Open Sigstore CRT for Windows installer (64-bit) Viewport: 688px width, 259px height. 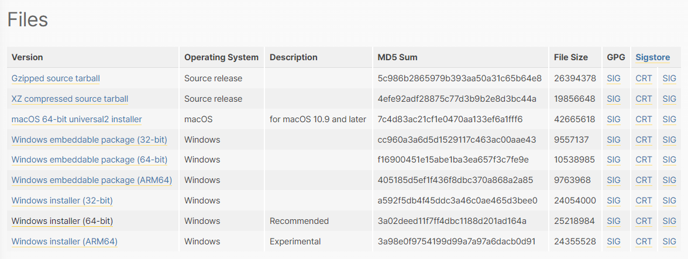644,221
